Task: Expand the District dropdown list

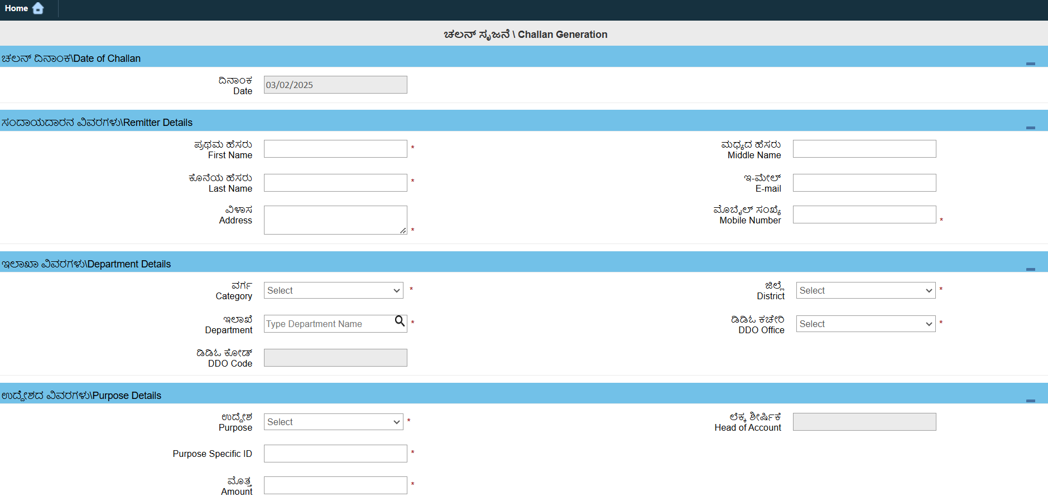Action: (866, 290)
